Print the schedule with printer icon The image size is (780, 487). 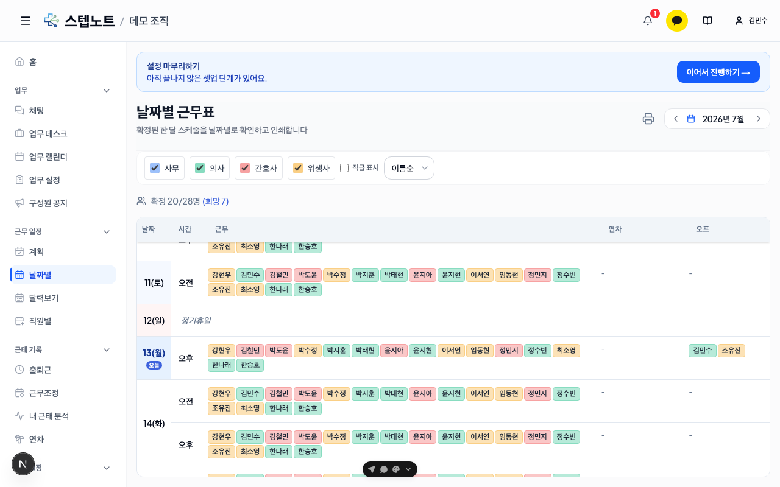point(648,119)
